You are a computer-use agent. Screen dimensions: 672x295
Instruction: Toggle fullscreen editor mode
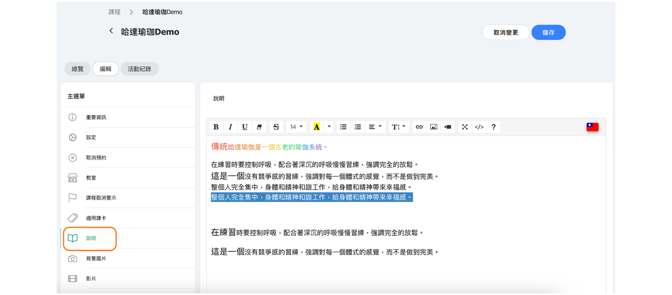coord(465,127)
